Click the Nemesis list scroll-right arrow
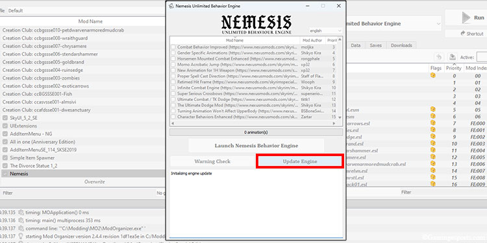487x243 pixels. click(x=334, y=123)
